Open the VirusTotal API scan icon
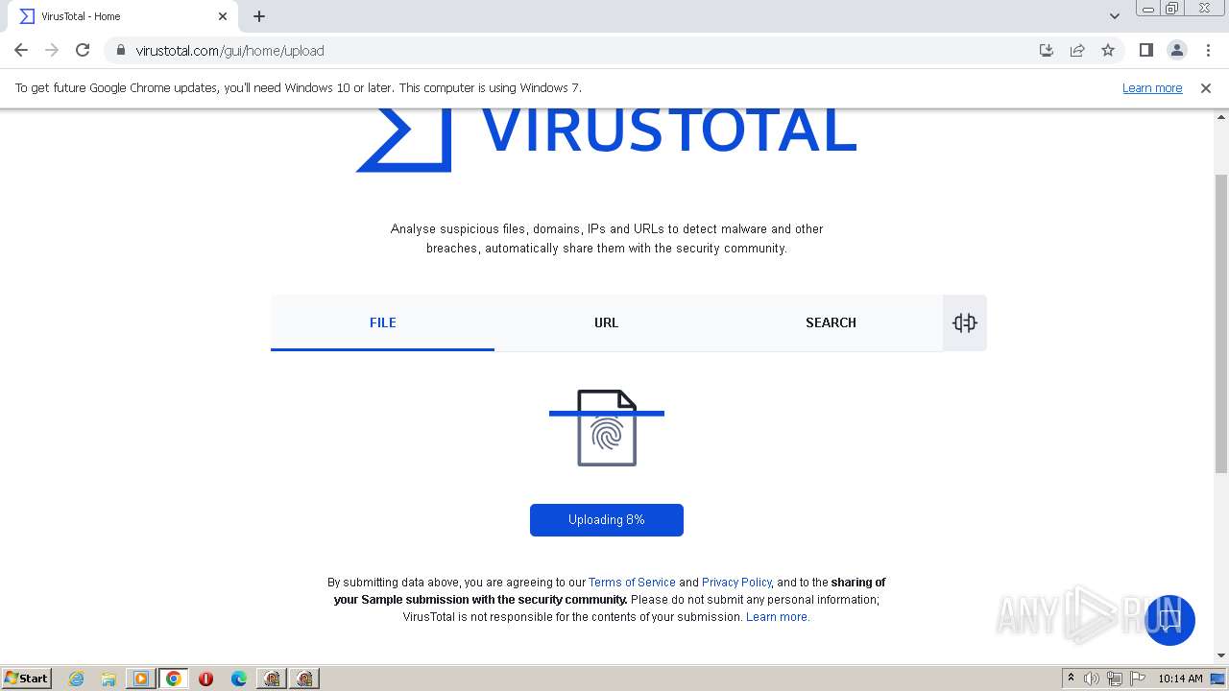The height and width of the screenshot is (691, 1229). pyautogui.click(x=965, y=323)
